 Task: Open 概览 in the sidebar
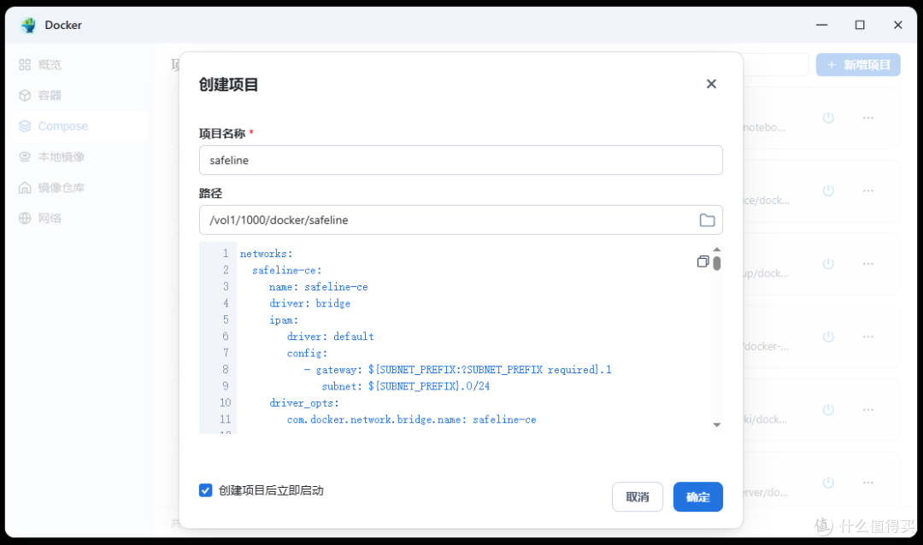(79, 65)
